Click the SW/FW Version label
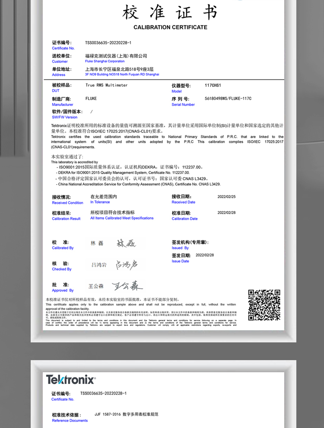This screenshot has height=428, width=324. (65, 117)
